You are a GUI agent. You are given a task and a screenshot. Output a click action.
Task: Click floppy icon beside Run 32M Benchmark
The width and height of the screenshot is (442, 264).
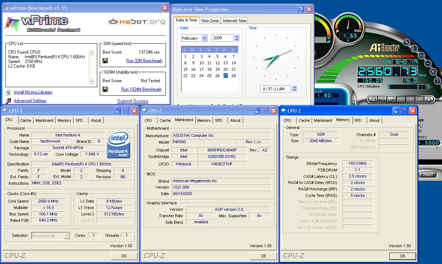click(x=105, y=61)
